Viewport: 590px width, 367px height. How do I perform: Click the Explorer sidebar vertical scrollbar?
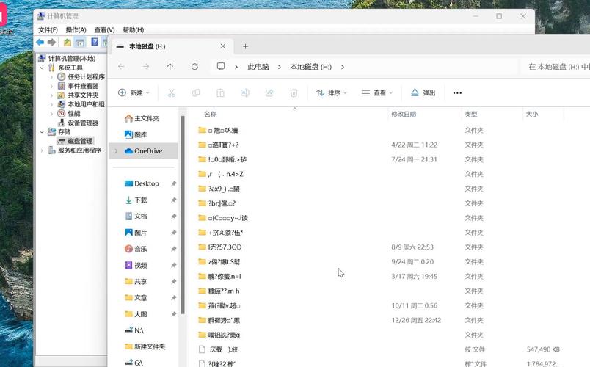(x=183, y=214)
